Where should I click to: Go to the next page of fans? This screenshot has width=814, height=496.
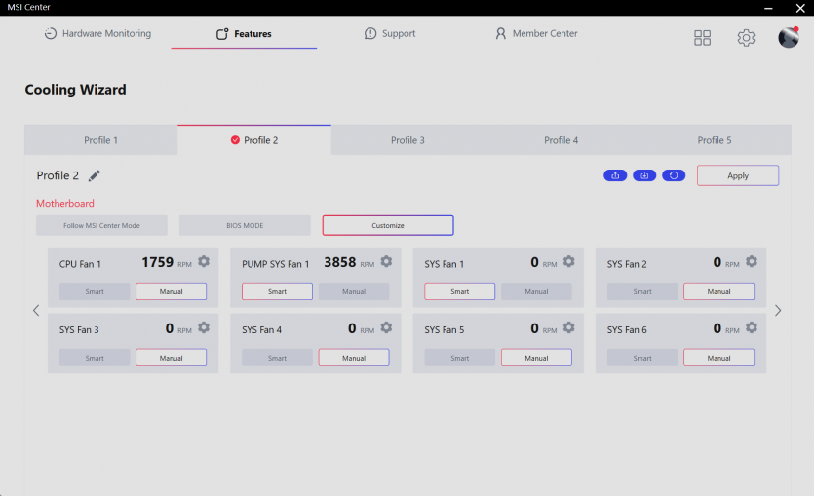point(778,311)
